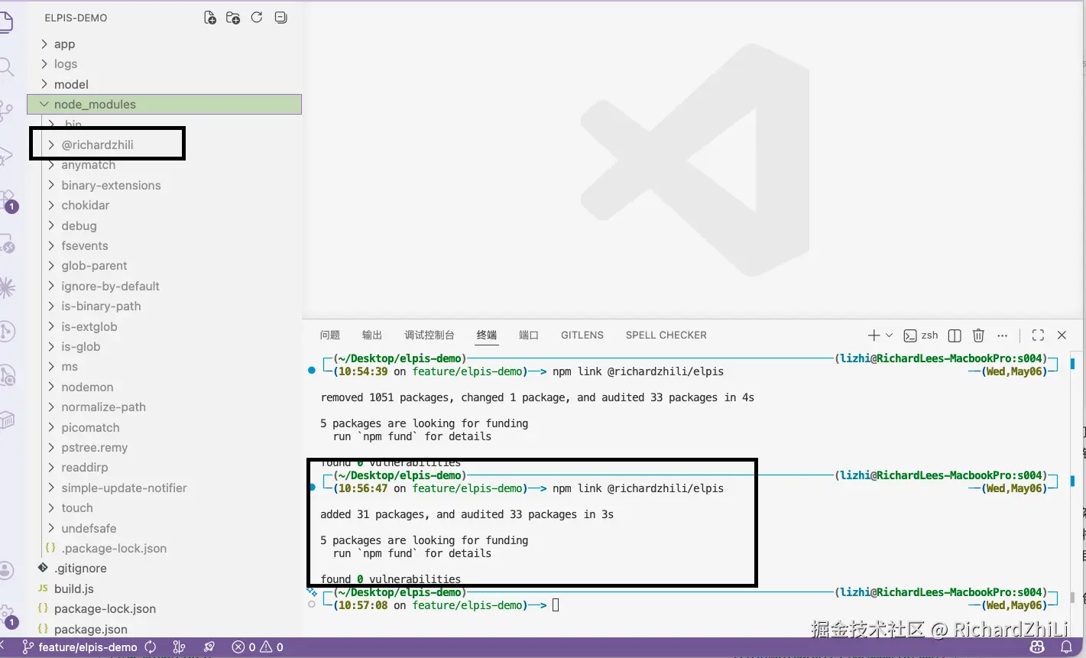The width and height of the screenshot is (1086, 658).
Task: Split the terminal pane
Action: click(x=955, y=335)
